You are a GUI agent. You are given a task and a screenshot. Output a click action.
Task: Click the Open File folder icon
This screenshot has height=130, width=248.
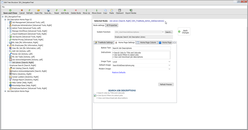click(38, 10)
